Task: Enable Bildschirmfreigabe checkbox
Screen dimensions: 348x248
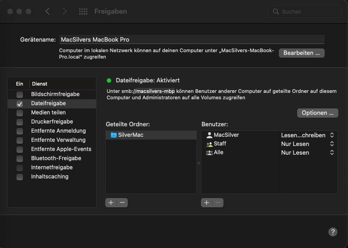Action: pyautogui.click(x=20, y=95)
